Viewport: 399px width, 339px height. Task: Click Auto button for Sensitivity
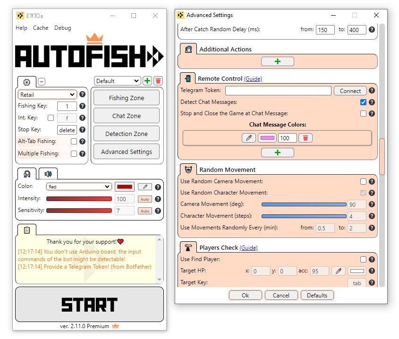click(145, 211)
